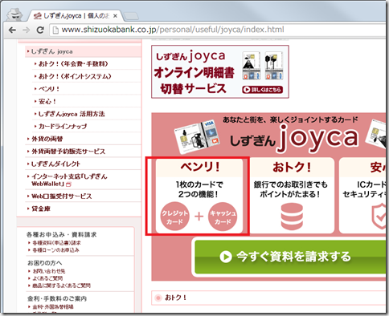Click the おトク! section heading at the bottom
Viewport: 389px width, 316px height.
click(x=175, y=298)
